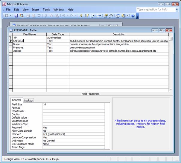Click the field grid's vertical scrollbar down arrow
181x163 pixels.
pyautogui.click(x=171, y=90)
